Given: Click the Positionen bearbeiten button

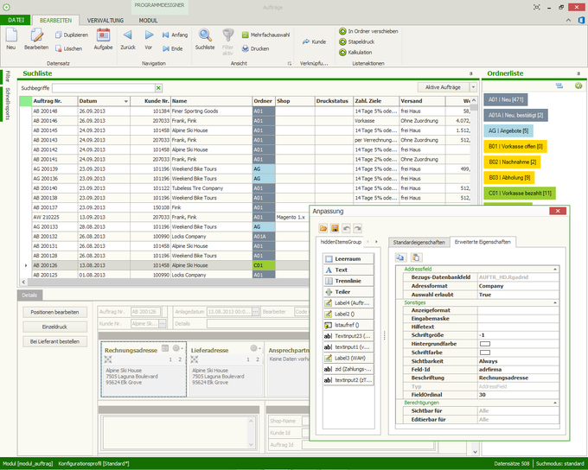Looking at the screenshot, I should (x=54, y=312).
